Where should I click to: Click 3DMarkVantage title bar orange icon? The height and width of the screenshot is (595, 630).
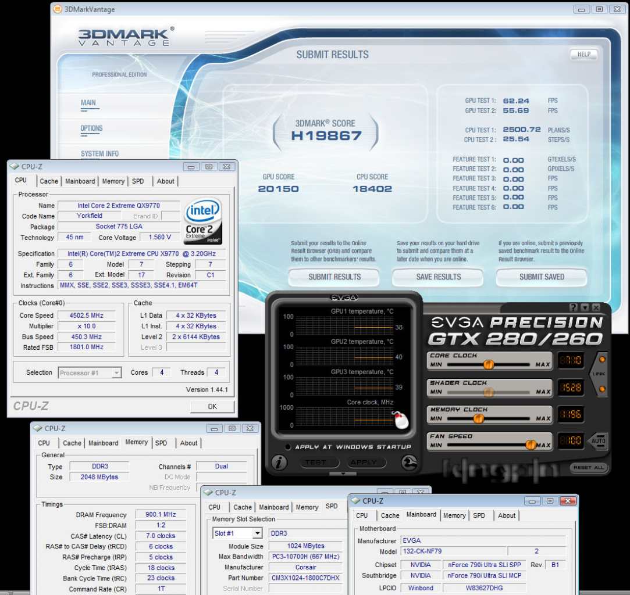(58, 9)
